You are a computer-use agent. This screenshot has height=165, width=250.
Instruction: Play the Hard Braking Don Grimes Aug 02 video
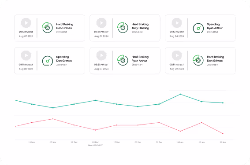[177, 55]
